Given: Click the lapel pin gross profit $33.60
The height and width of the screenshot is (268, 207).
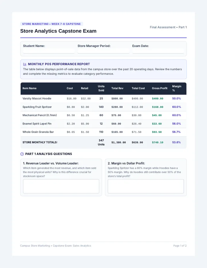Looking at the screenshot, I should [x=157, y=124].
